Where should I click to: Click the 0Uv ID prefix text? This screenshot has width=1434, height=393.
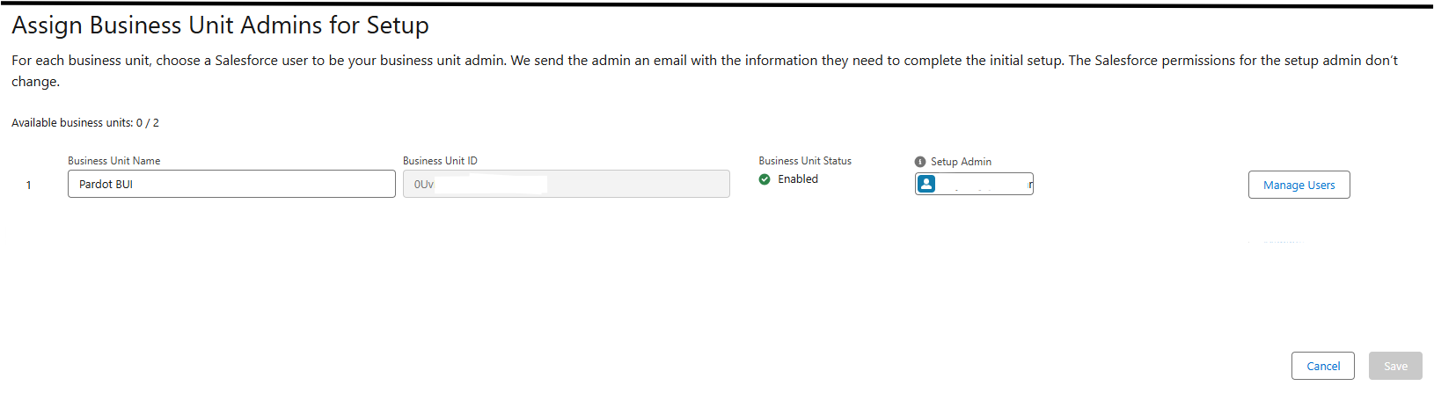click(424, 185)
